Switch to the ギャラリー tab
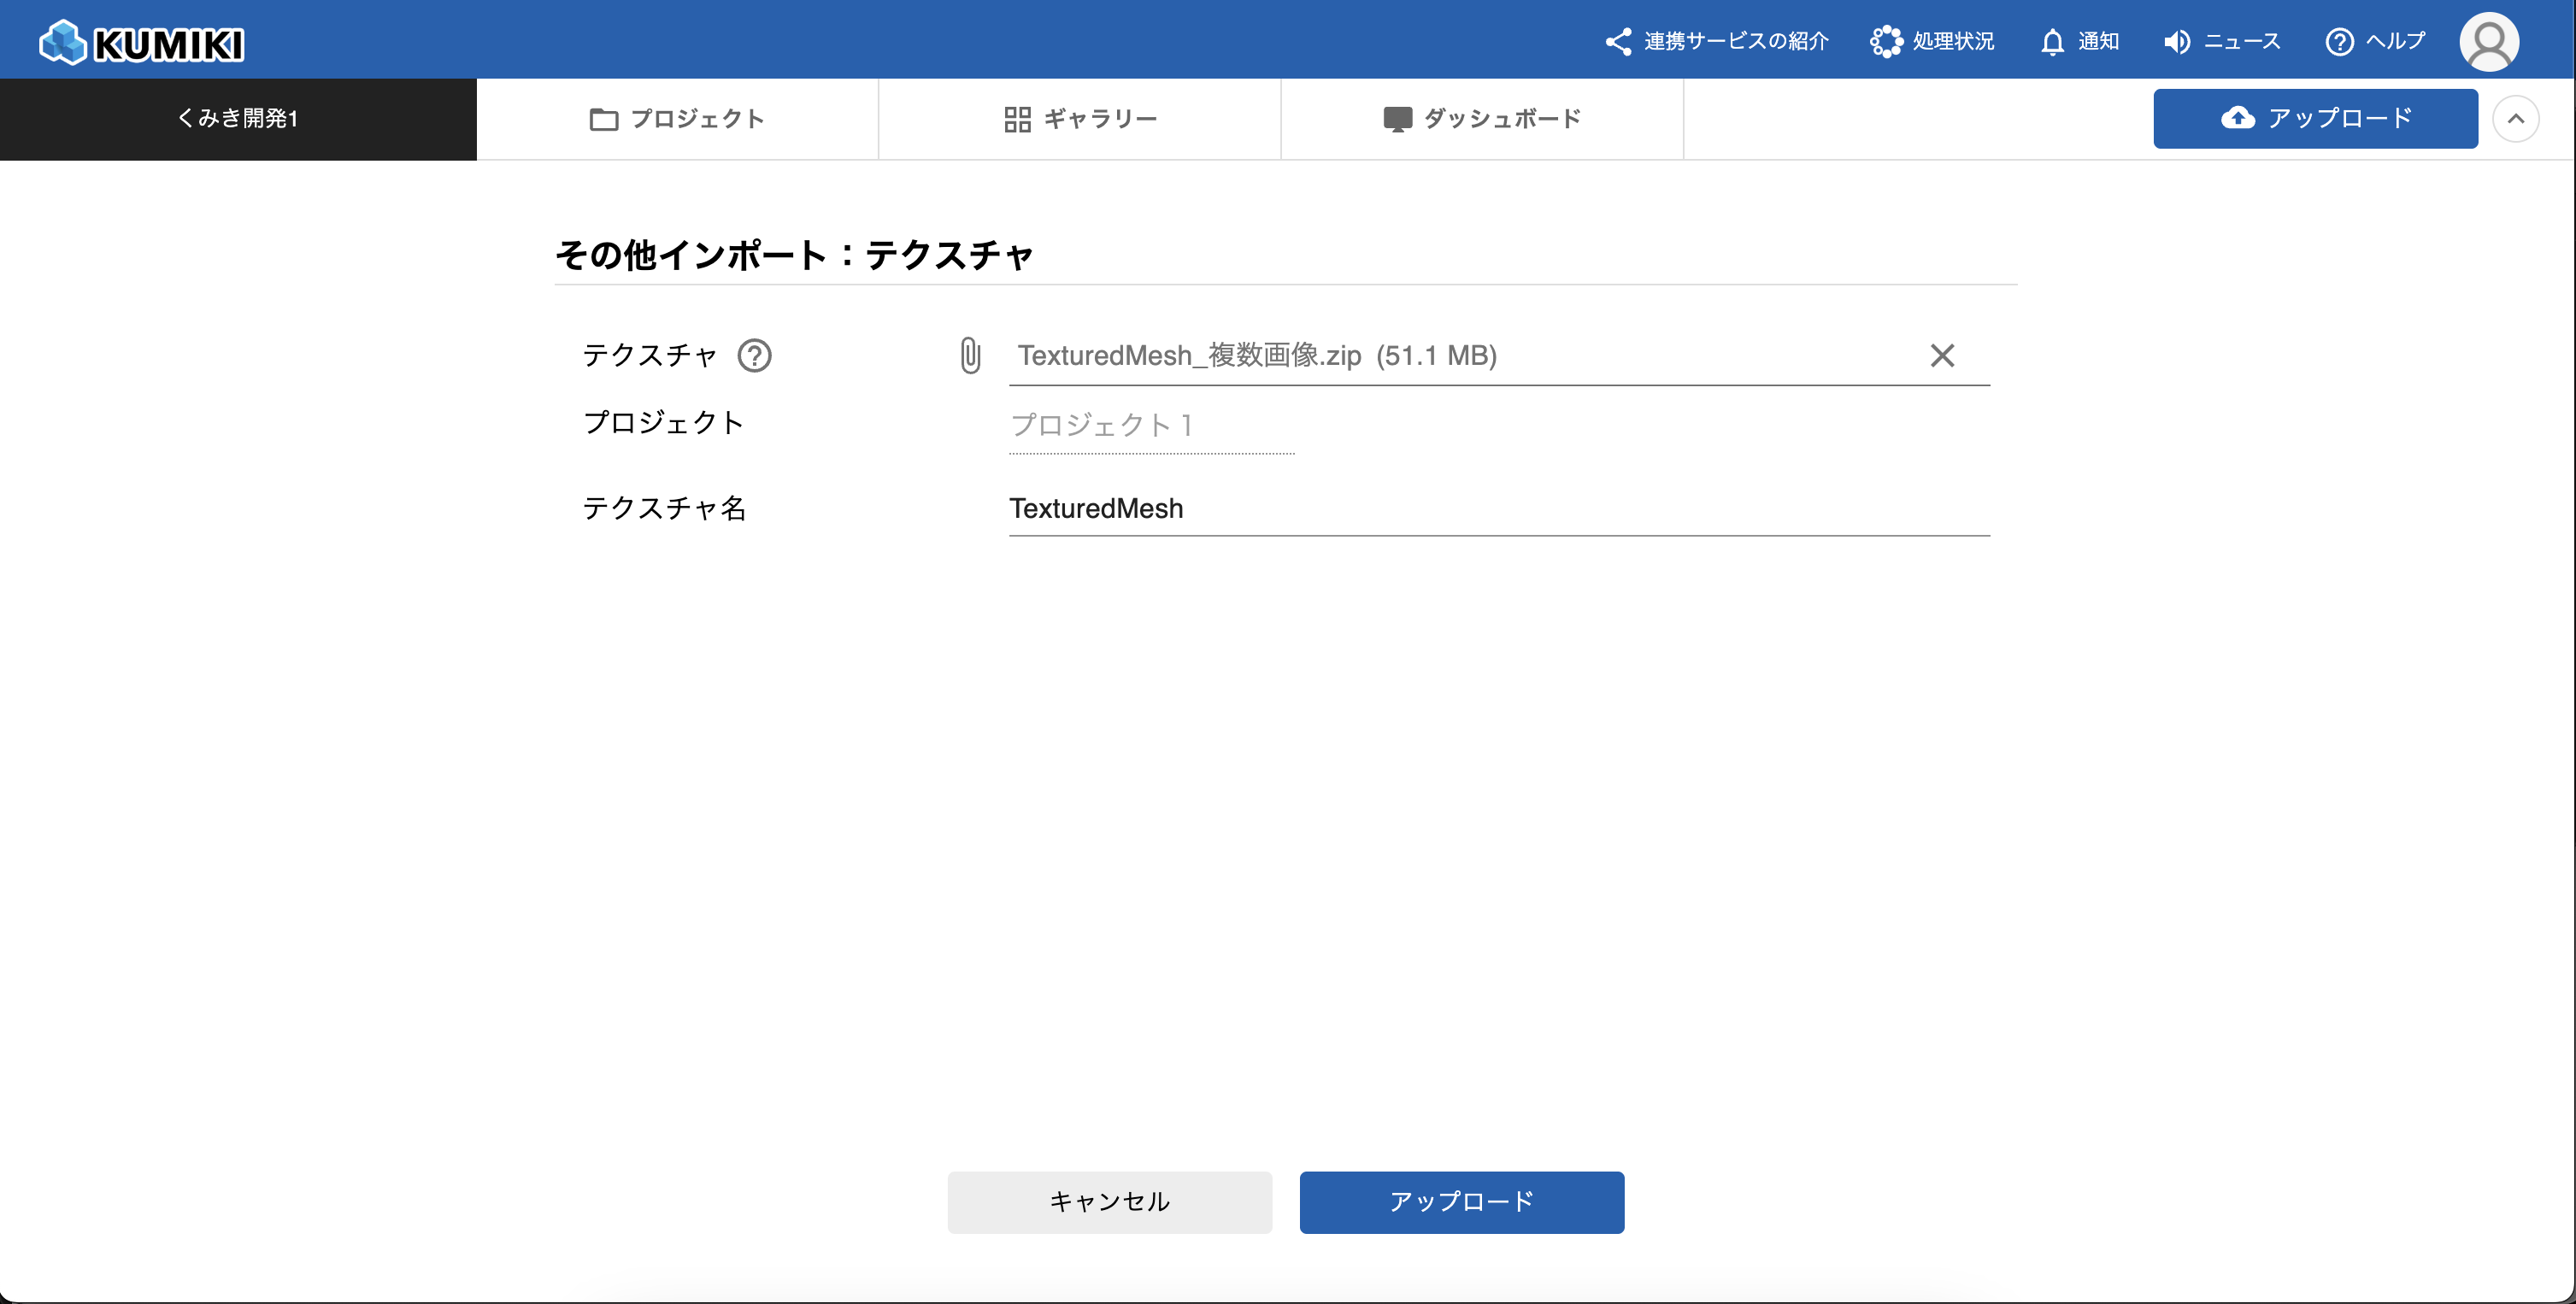 [1080, 119]
